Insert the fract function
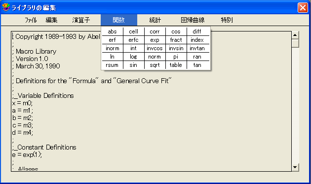Image resolution: width=311 pixels, height=184 pixels. coord(176,40)
